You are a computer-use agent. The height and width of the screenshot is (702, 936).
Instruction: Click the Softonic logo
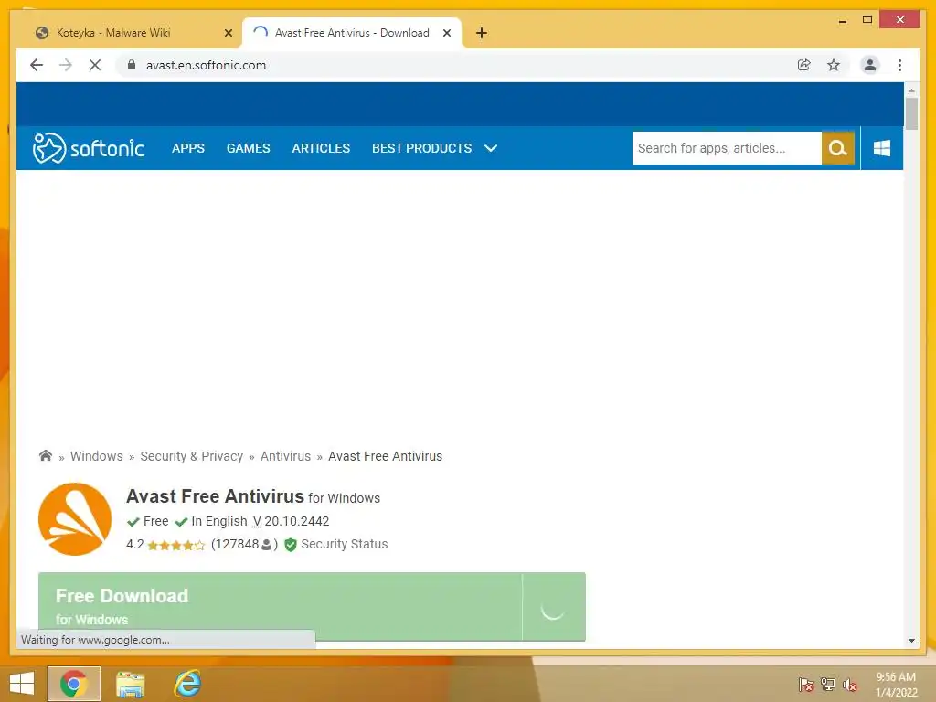89,148
